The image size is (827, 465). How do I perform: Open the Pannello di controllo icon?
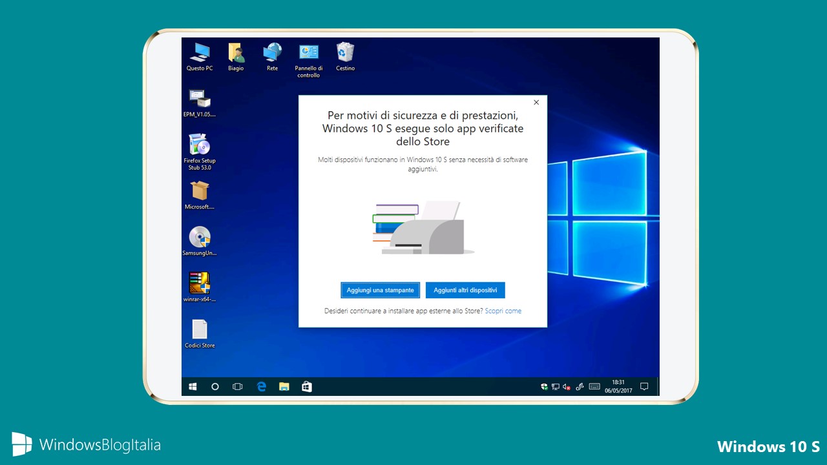(308, 60)
